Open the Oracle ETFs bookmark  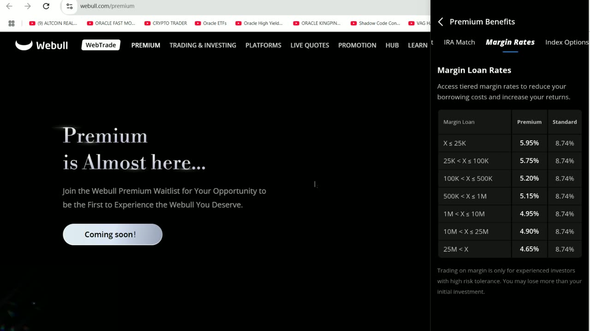coord(211,23)
